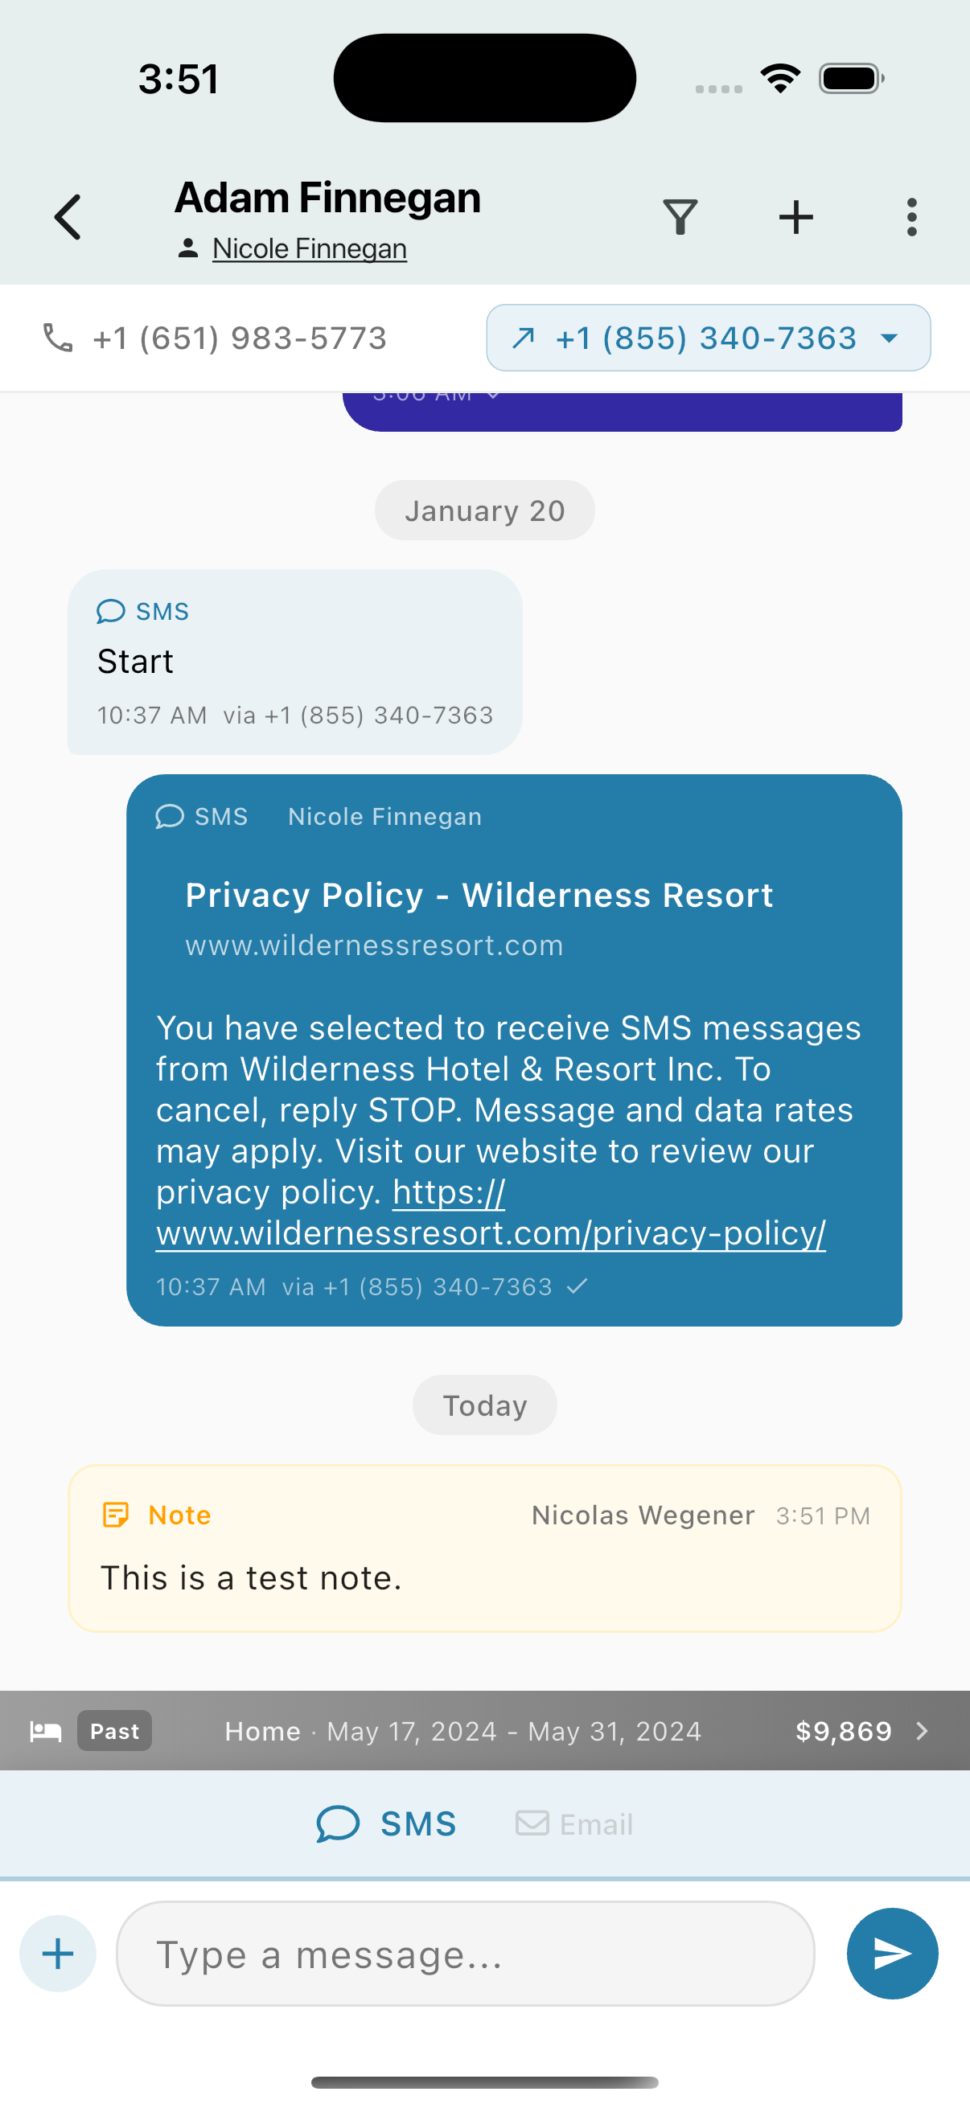Tap the phone icon beside +1 (651) number
The image size is (970, 2108).
(x=57, y=338)
